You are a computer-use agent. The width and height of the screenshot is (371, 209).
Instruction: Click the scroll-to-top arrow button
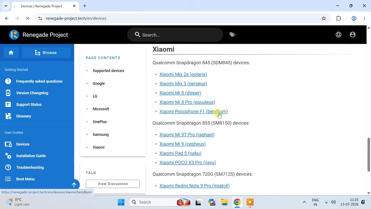coord(74,185)
